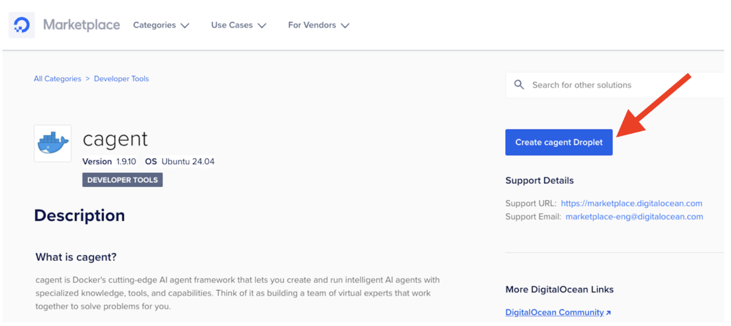The image size is (731, 326).
Task: Expand the Use Cases dropdown
Action: pos(238,25)
